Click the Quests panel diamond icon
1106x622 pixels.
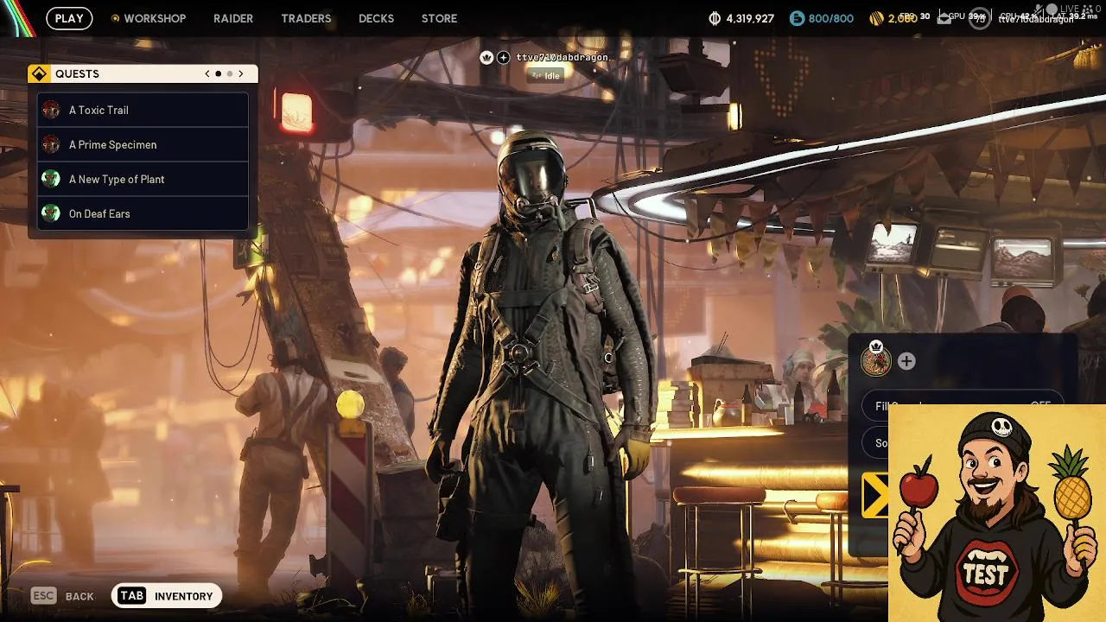(x=39, y=74)
